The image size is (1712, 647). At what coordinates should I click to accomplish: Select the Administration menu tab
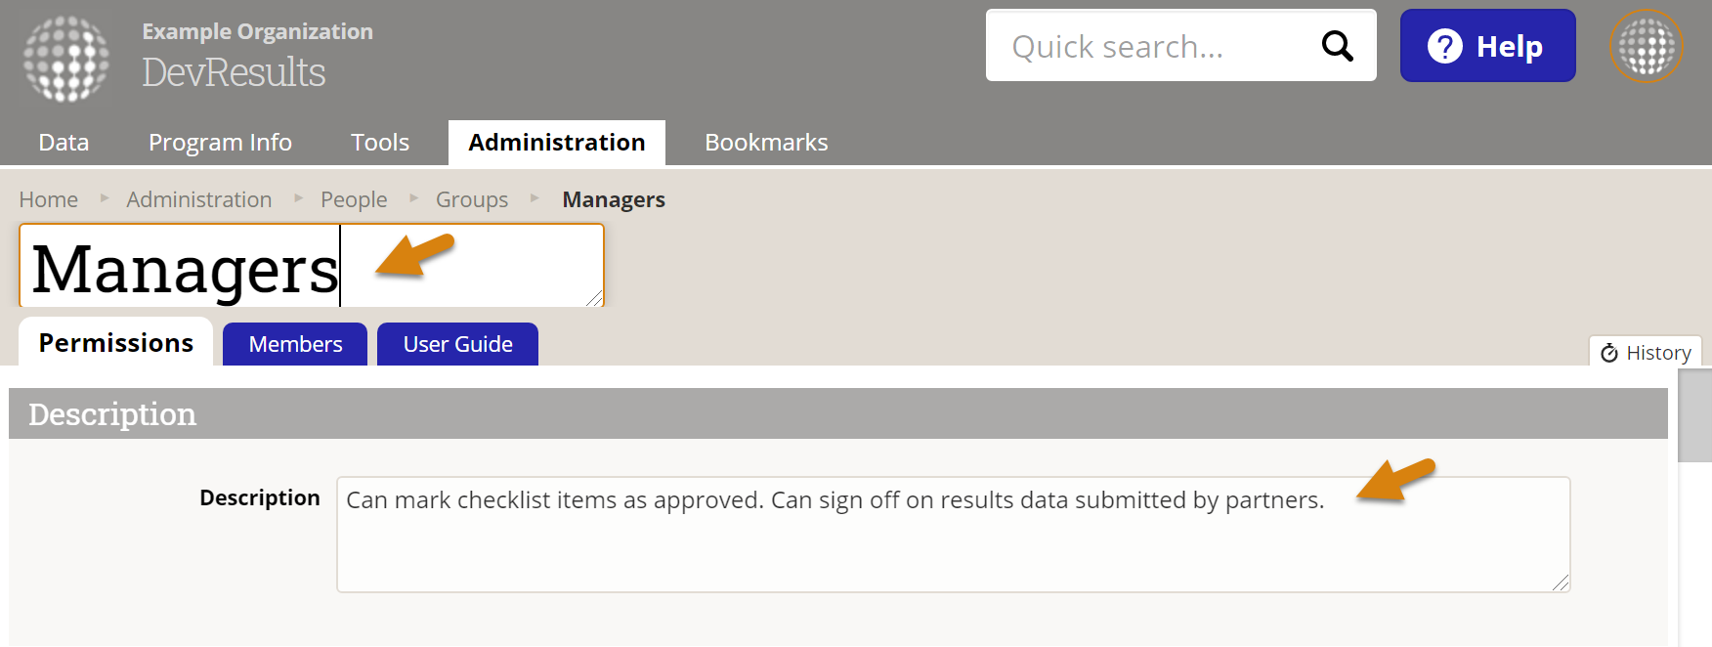coord(556,143)
